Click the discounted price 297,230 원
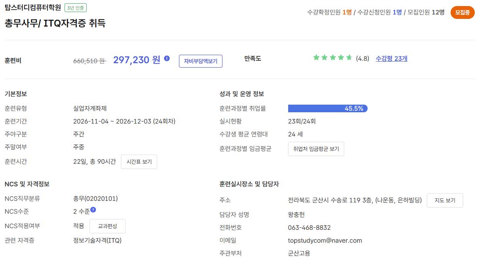This screenshot has height=264, width=478. coord(137,60)
